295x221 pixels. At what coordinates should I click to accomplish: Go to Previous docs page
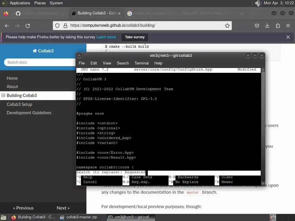pos(23,208)
